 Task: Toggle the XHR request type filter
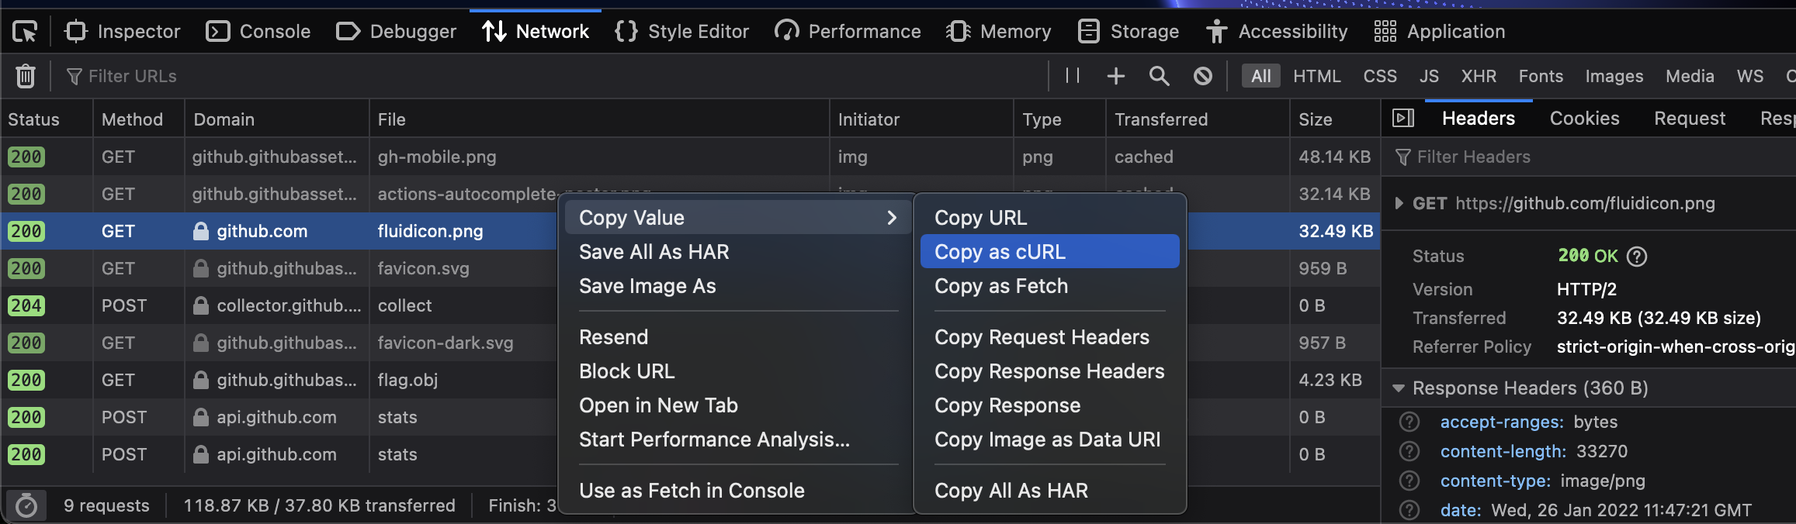coord(1479,76)
